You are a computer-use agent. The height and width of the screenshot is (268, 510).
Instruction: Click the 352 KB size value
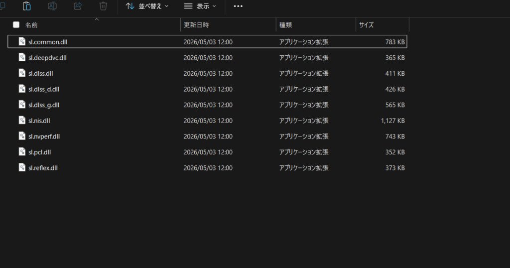pos(395,152)
